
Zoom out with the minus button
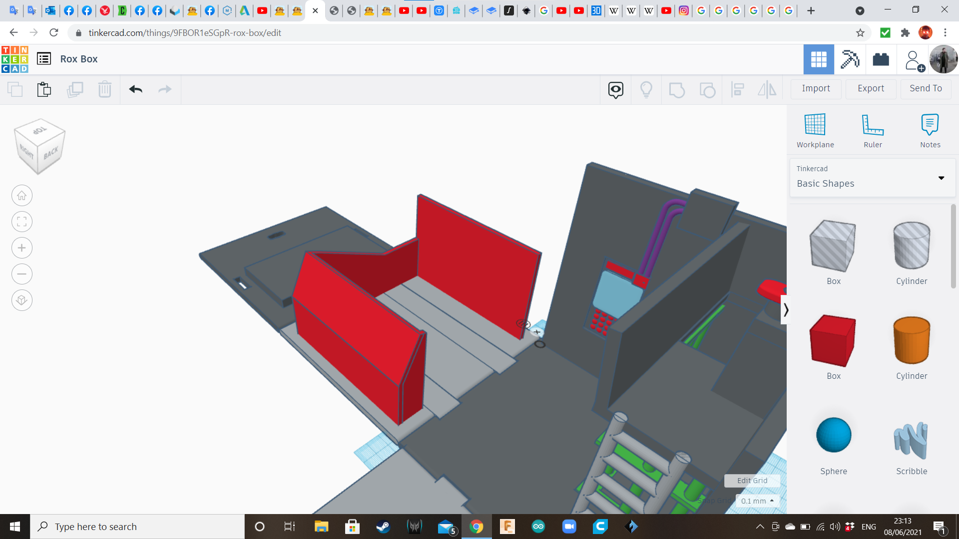(x=22, y=274)
